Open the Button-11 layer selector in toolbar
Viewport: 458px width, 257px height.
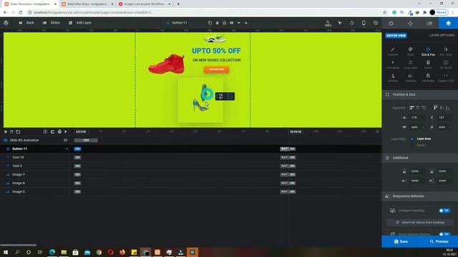click(177, 23)
